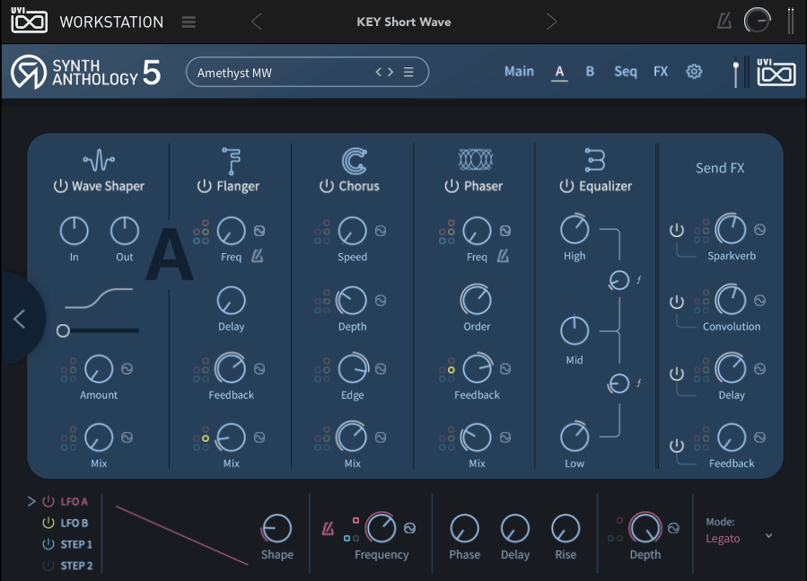Click the modulation source dots beside Flanger Mix
The height and width of the screenshot is (581, 807).
click(201, 438)
